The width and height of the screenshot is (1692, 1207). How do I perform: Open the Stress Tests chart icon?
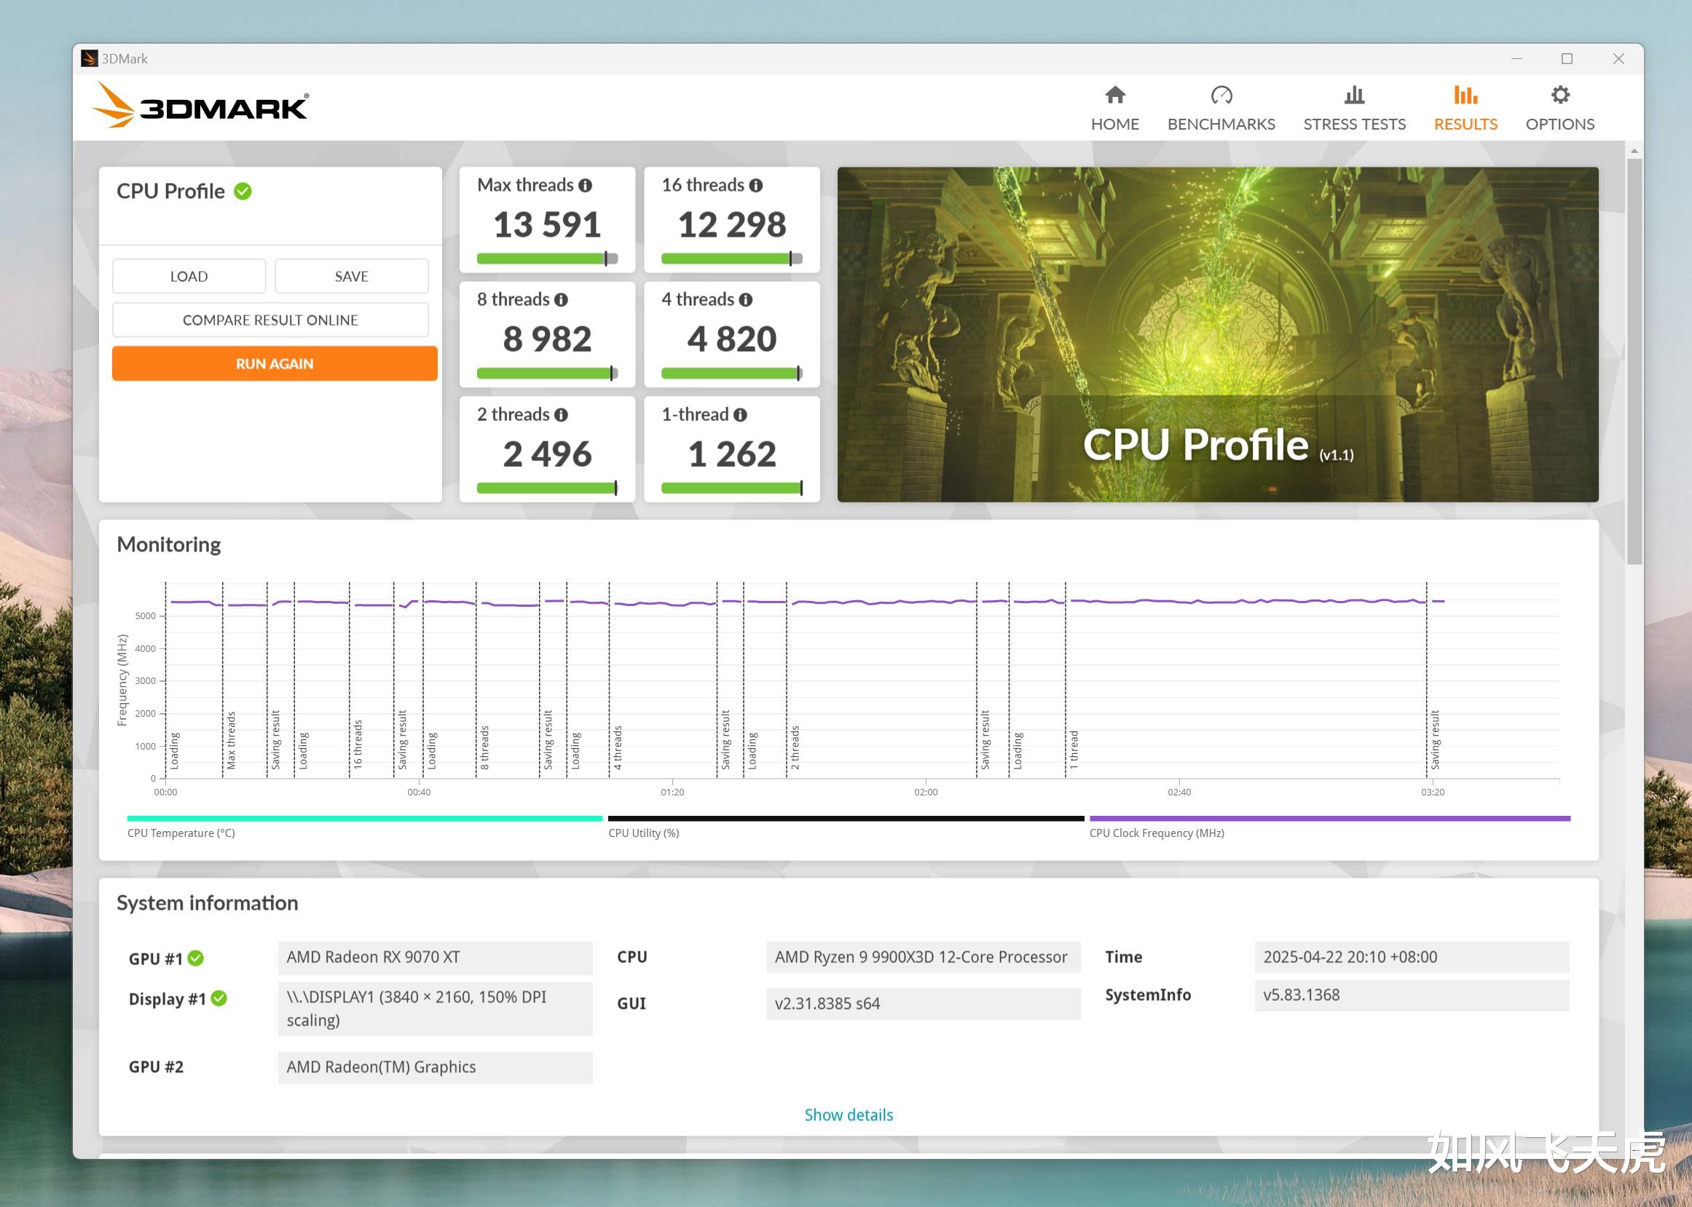coord(1354,95)
